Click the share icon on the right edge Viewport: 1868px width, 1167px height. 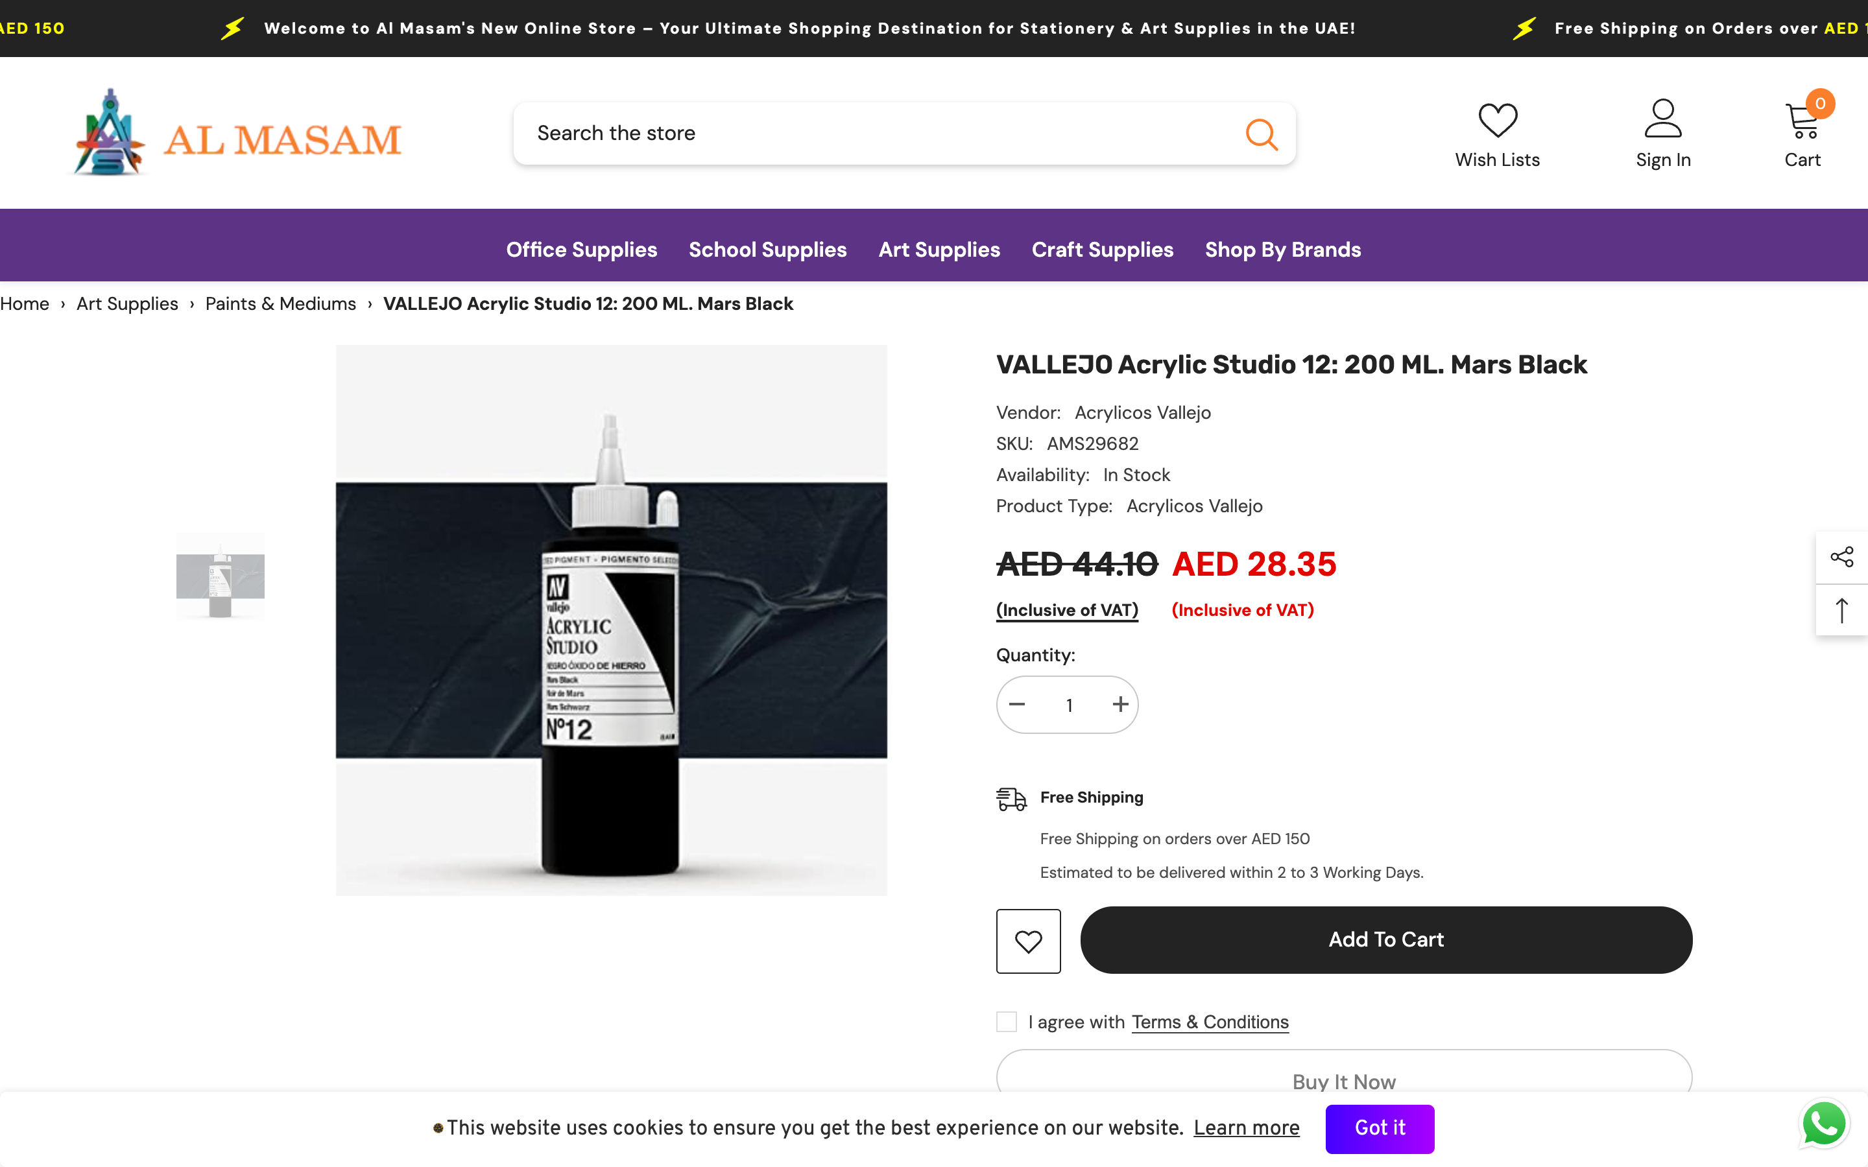(1843, 556)
